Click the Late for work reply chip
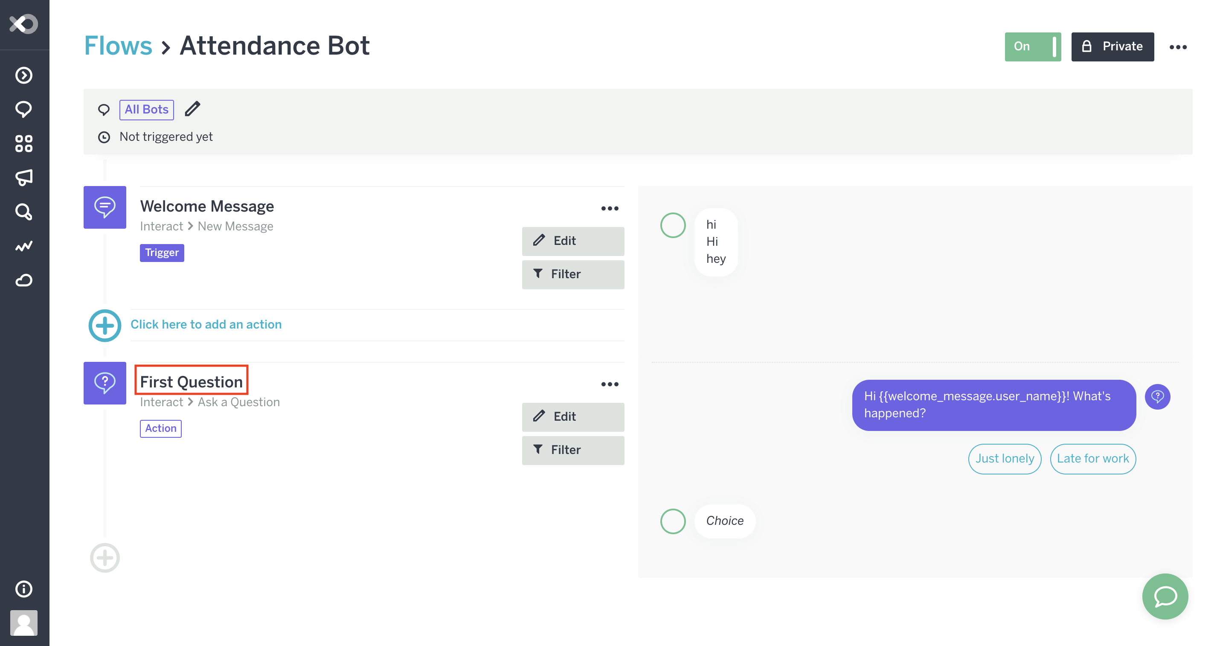The image size is (1220, 646). pyautogui.click(x=1092, y=458)
